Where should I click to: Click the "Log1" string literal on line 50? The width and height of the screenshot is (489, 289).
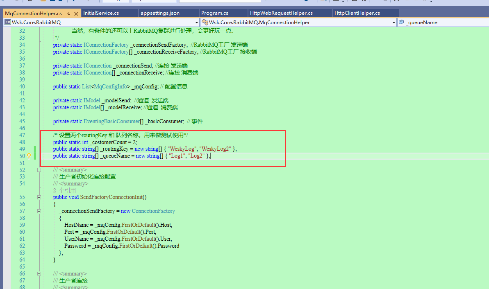(177, 156)
